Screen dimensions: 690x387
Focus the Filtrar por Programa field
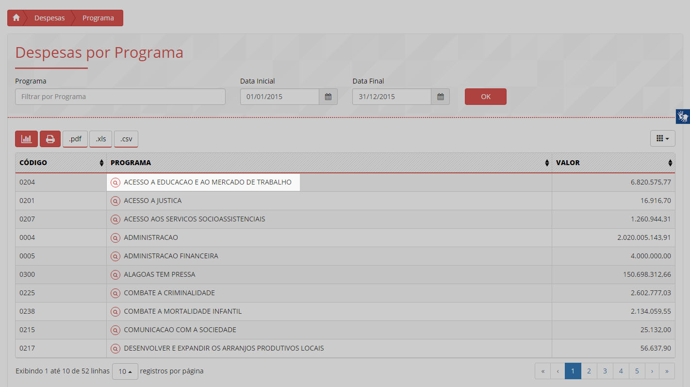coord(120,97)
